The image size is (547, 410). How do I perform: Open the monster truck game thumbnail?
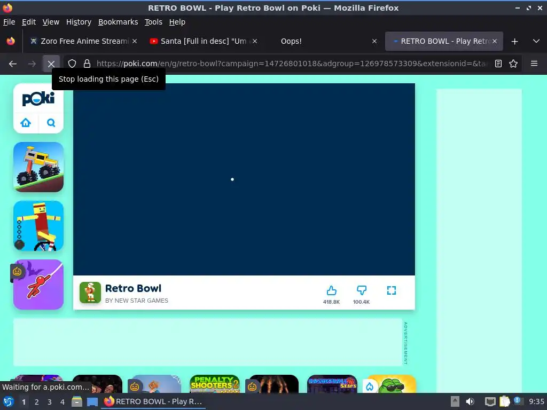[38, 167]
